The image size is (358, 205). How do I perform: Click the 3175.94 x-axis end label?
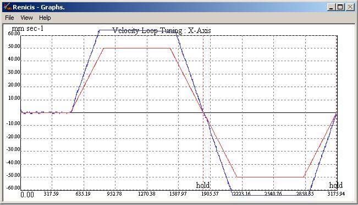click(336, 194)
